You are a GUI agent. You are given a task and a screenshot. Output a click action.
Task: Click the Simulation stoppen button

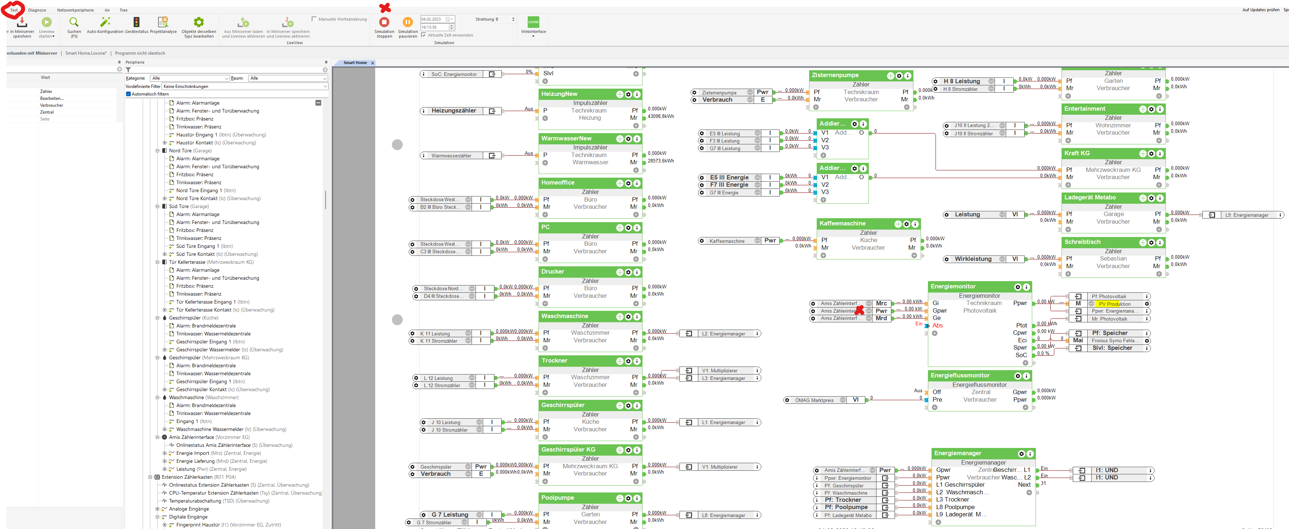(x=384, y=22)
